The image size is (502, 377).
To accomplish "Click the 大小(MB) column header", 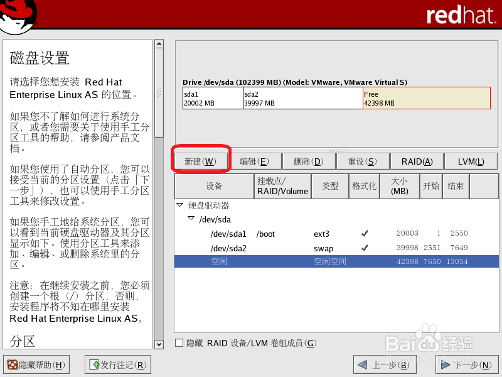I will pos(400,186).
